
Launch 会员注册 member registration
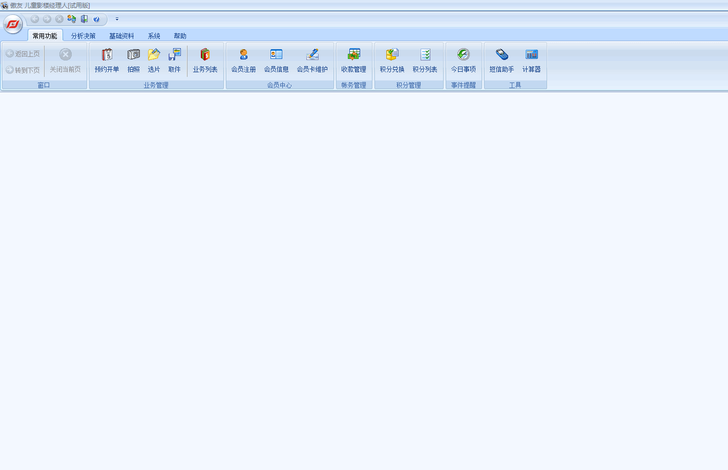pos(243,60)
